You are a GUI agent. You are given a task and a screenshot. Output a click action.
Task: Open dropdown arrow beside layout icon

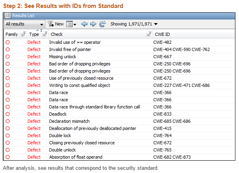(x=75, y=24)
